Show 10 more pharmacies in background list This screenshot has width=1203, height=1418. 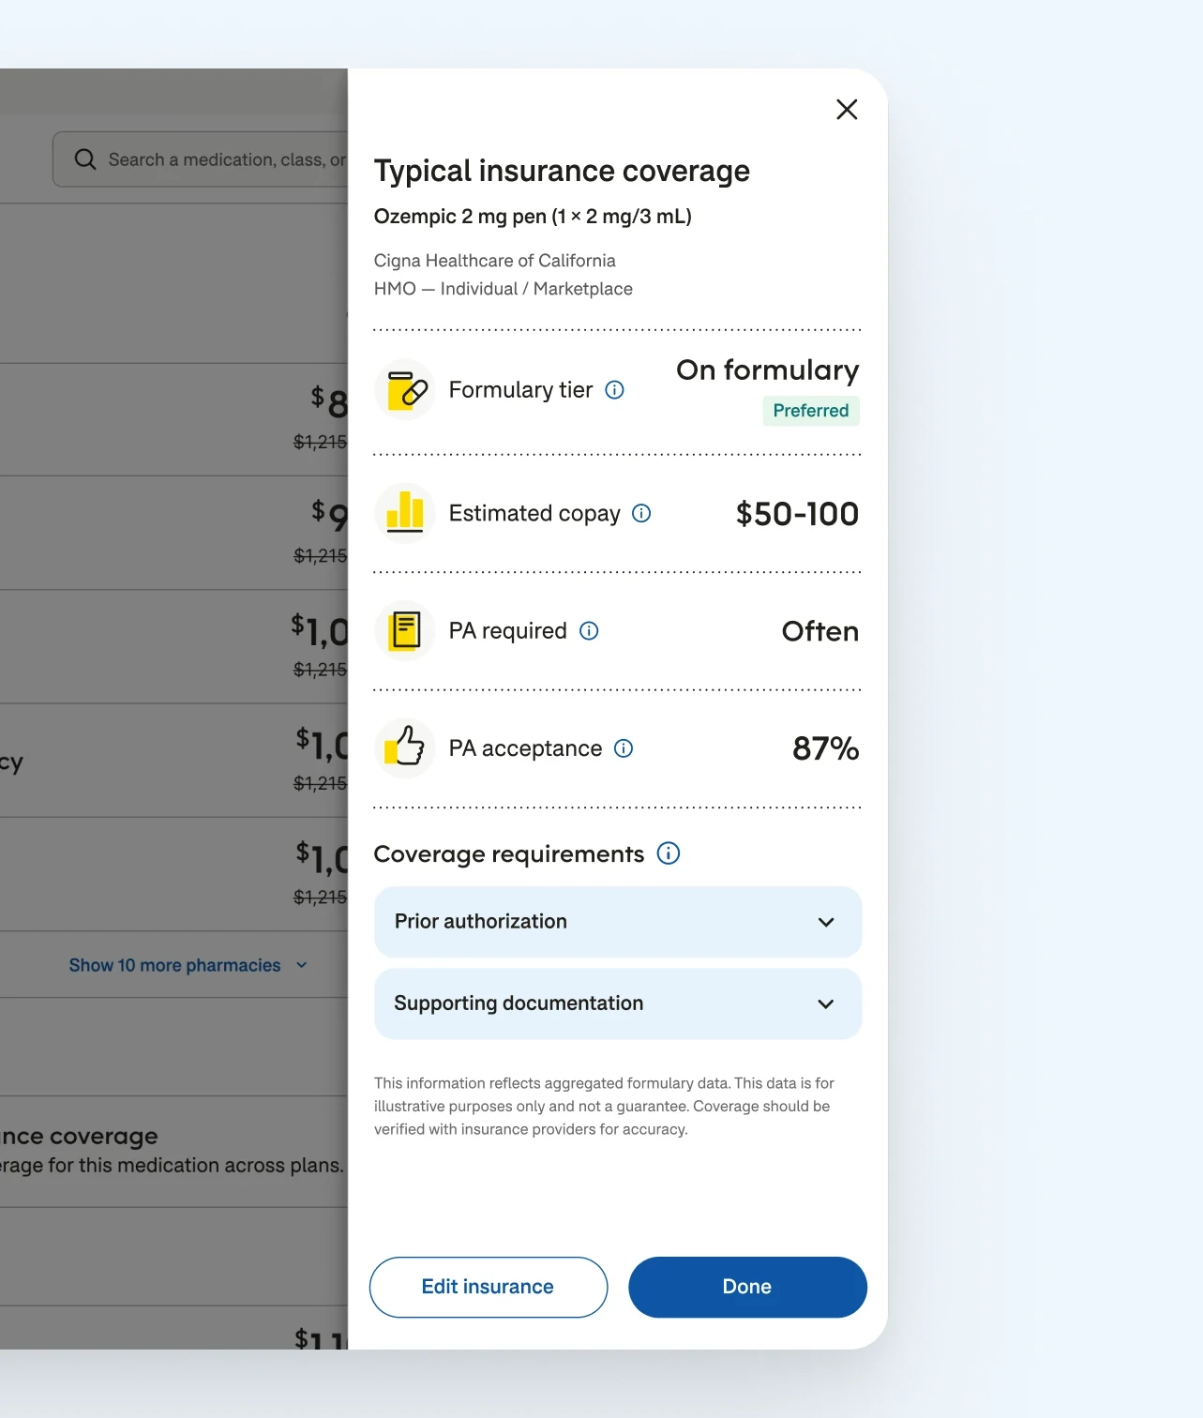click(174, 965)
